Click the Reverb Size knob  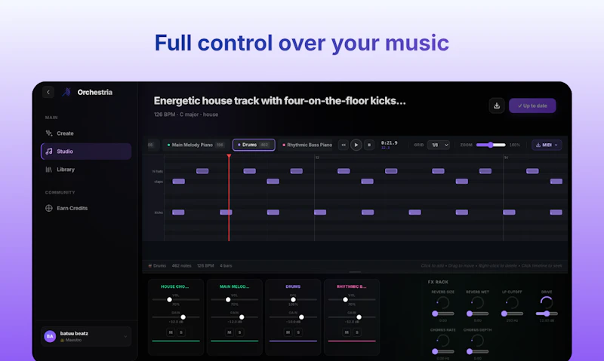[443, 303]
